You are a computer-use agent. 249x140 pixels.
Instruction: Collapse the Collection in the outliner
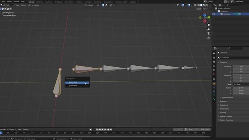pyautogui.click(x=216, y=11)
